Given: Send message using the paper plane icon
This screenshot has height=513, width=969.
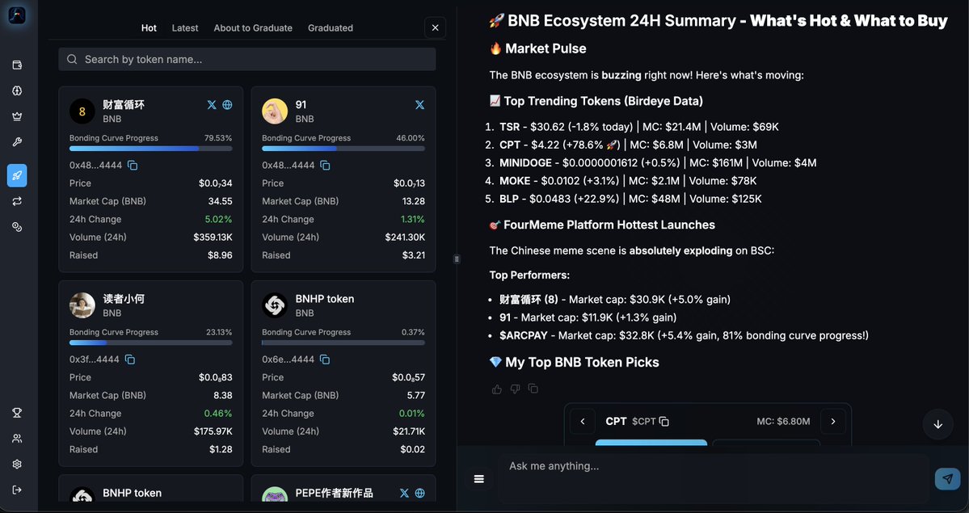Looking at the screenshot, I should point(947,478).
